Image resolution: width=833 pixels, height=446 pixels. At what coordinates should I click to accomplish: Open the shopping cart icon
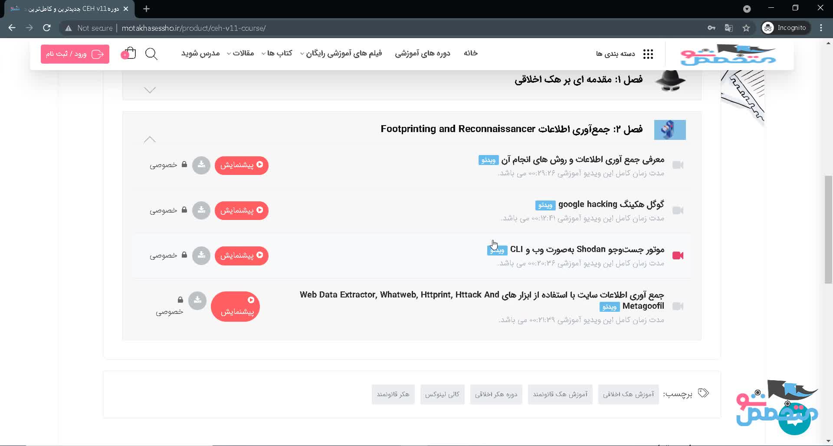tap(129, 54)
